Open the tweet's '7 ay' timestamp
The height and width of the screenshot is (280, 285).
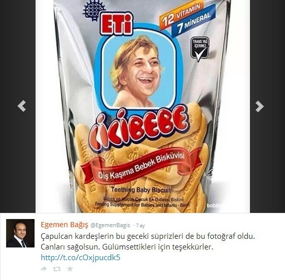tap(140, 226)
